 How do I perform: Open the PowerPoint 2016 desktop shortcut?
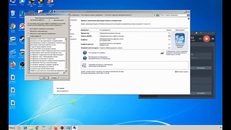click(51, 3)
